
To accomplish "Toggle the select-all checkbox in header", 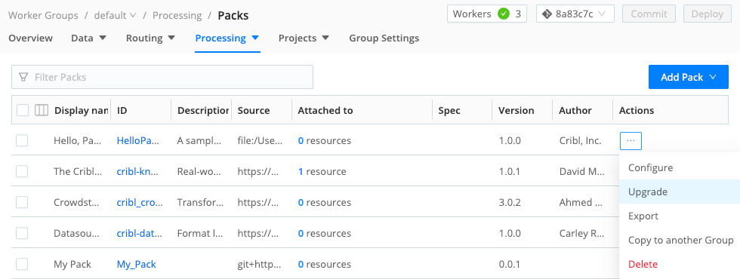I will coord(23,110).
